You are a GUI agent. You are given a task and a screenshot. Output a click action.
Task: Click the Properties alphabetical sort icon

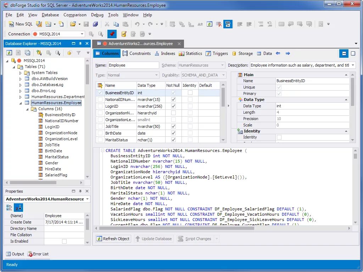[x=18, y=208]
